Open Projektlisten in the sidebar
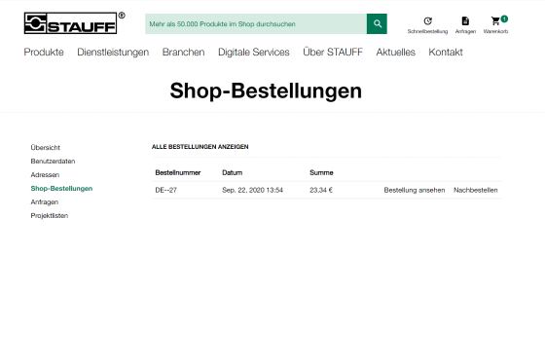The width and height of the screenshot is (545, 363). (x=50, y=216)
